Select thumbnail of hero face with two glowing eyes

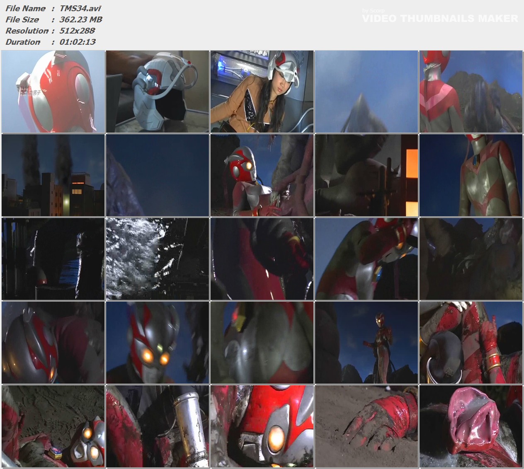click(158, 343)
